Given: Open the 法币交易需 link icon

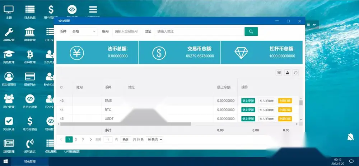Looking at the screenshot, I should tap(30, 99).
